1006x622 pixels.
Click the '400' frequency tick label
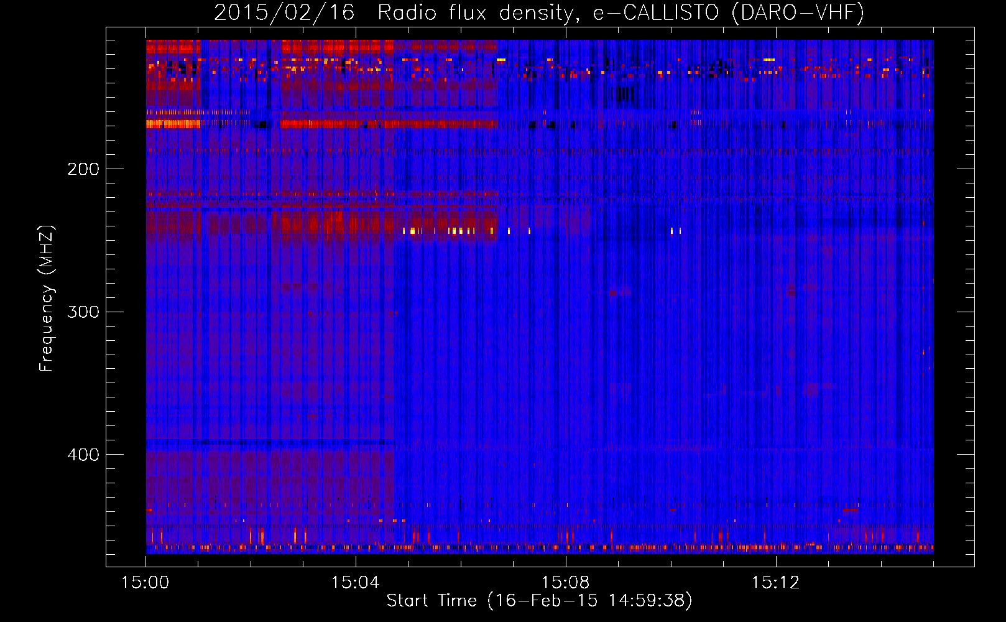pos(83,455)
